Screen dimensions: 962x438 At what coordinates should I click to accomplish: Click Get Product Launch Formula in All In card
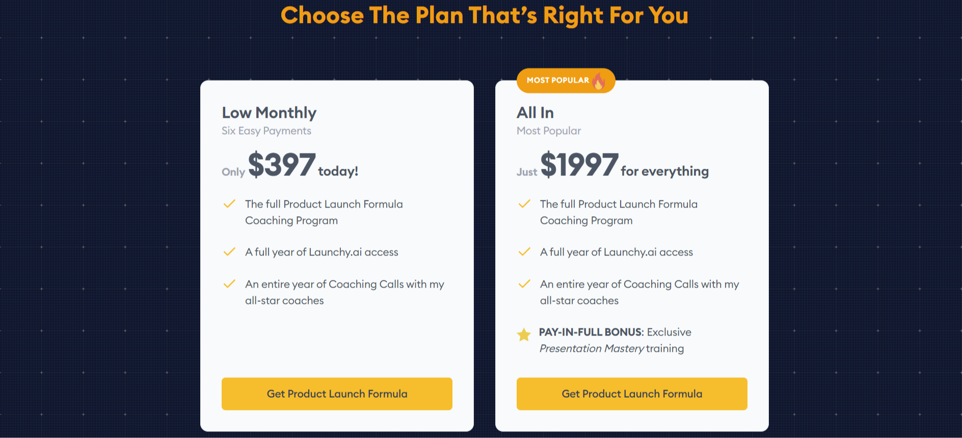[x=632, y=394]
